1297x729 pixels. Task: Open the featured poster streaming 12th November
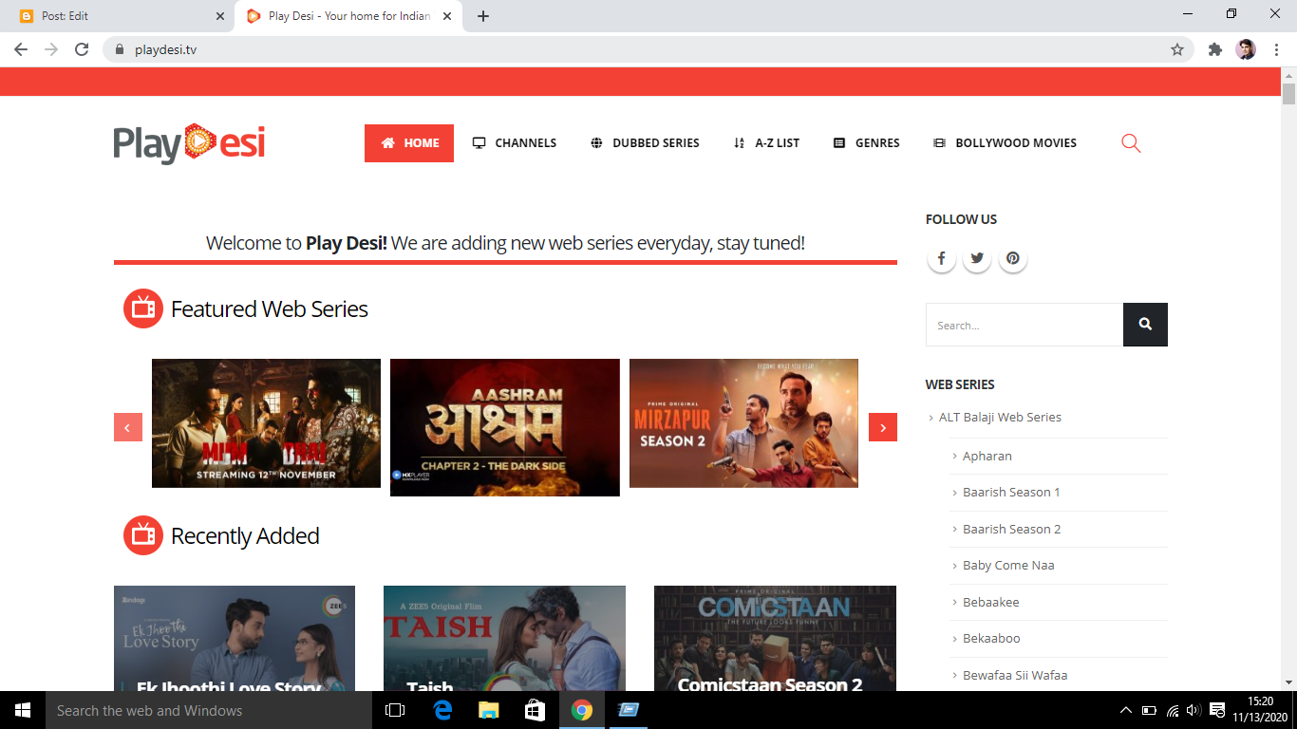click(x=266, y=423)
